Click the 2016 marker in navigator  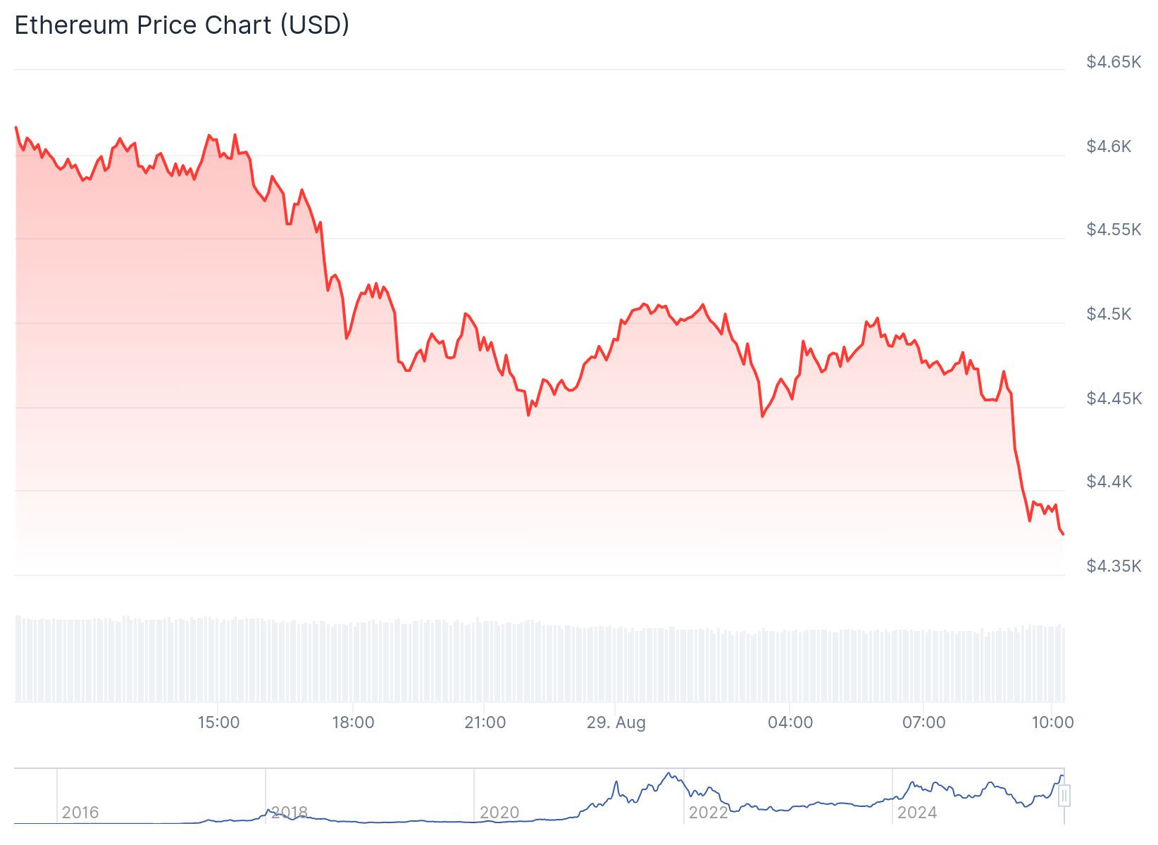pos(80,813)
